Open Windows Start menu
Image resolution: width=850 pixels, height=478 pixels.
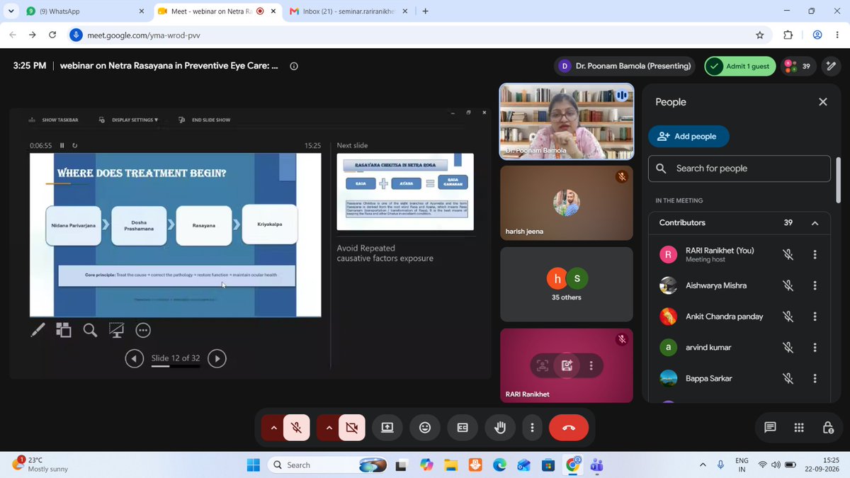pyautogui.click(x=254, y=465)
